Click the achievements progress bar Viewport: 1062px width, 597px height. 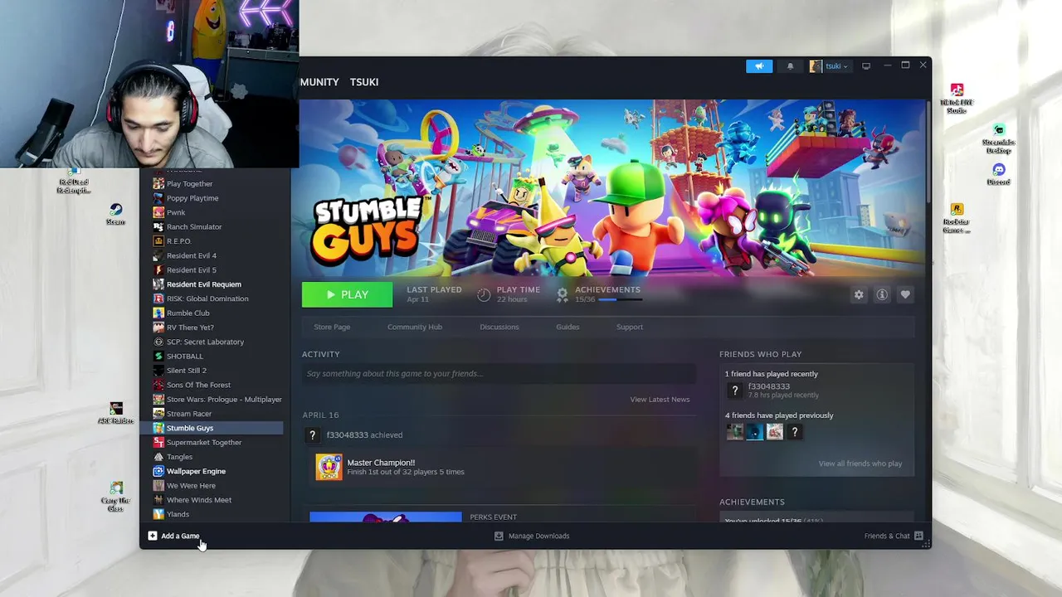[x=619, y=299]
